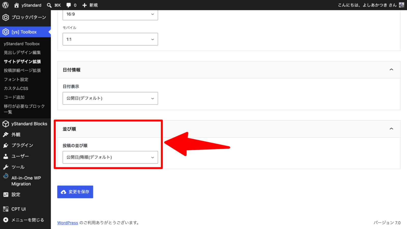Open the 投稿の並び順 dropdown
Viewport: 407px width, 229px height.
click(110, 157)
